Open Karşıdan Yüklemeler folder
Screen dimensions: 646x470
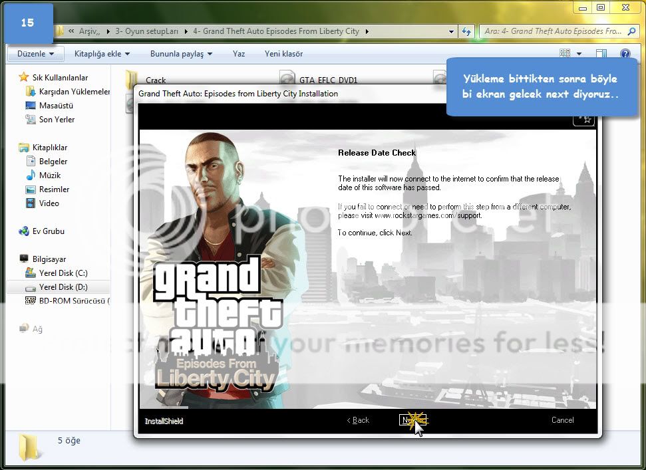[x=74, y=91]
